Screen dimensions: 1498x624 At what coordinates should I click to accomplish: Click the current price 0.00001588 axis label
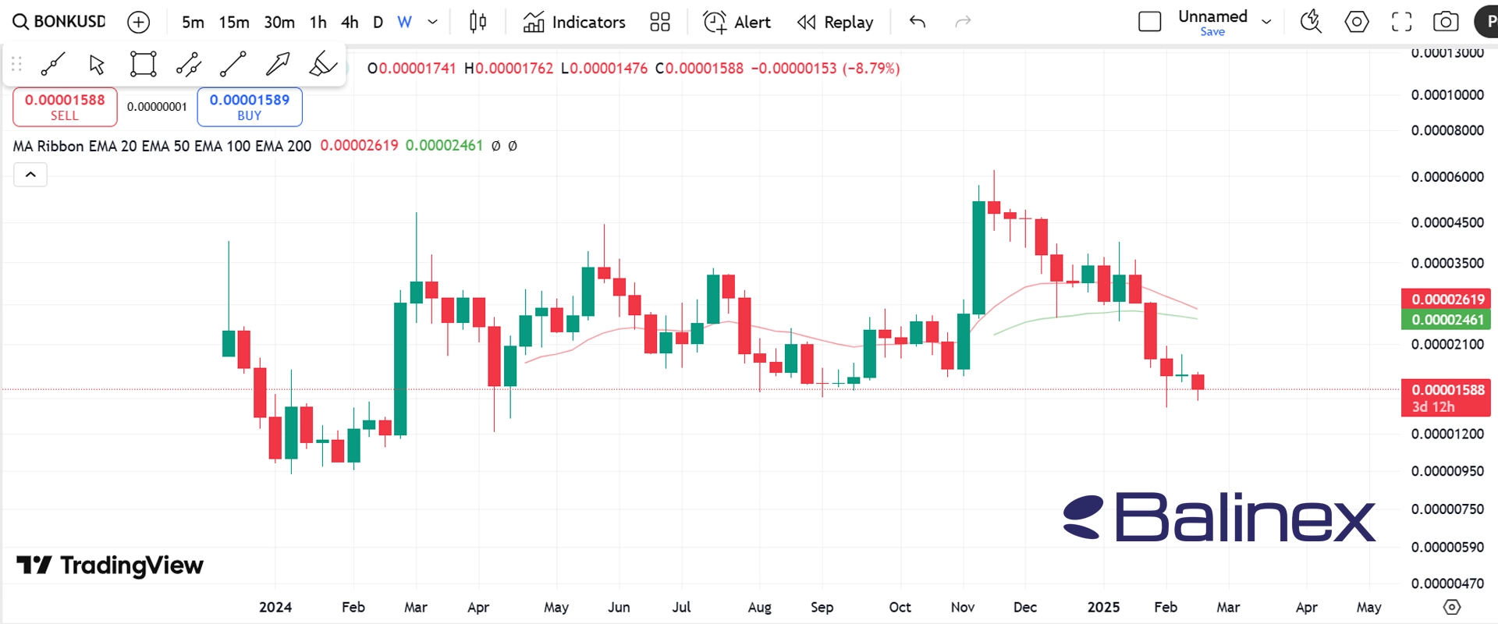1446,398
